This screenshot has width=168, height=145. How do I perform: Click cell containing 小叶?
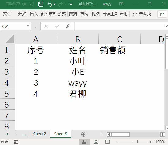[x=78, y=61]
